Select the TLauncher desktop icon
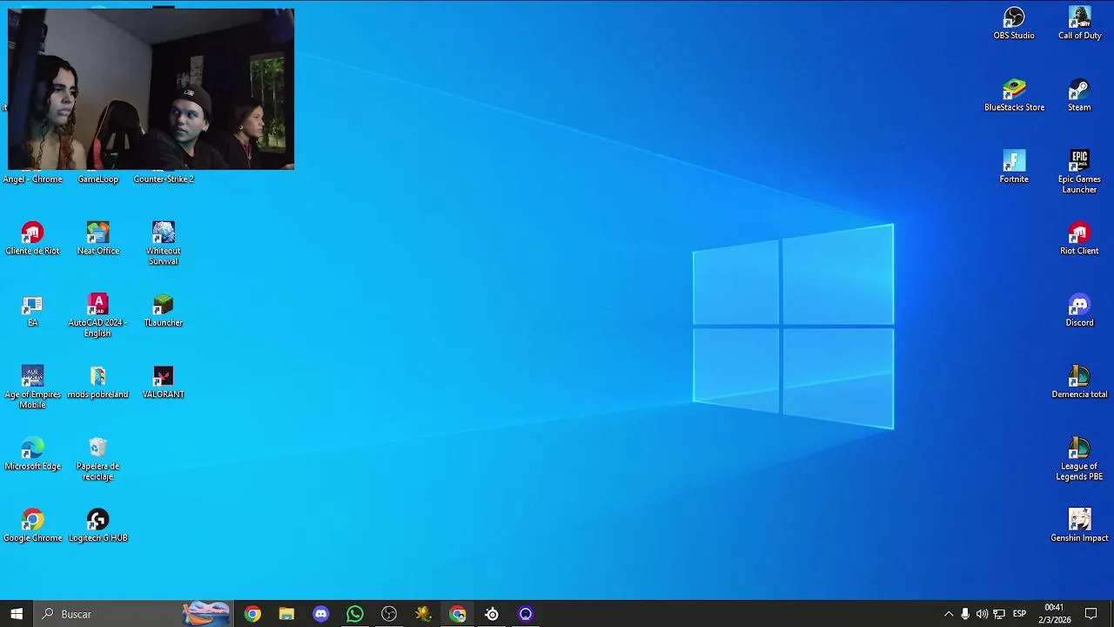 [x=163, y=310]
